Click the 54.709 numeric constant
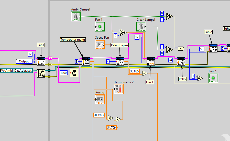 click(x=112, y=127)
